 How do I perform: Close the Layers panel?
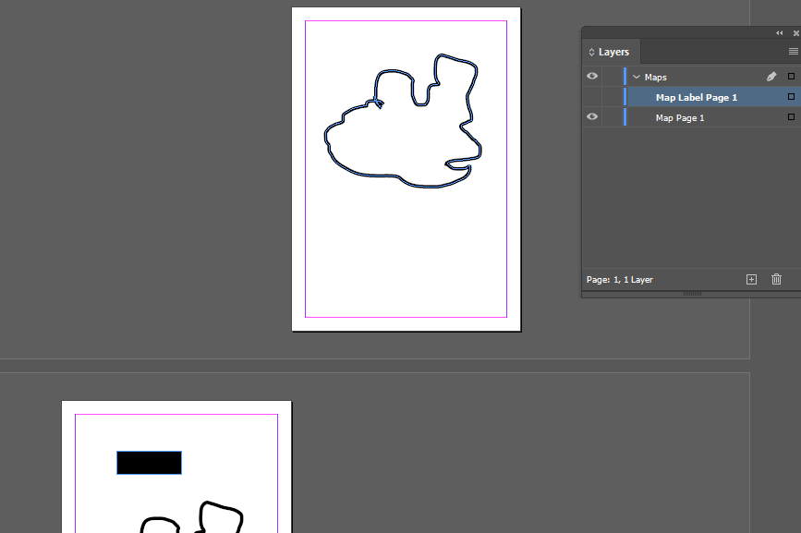pos(795,32)
